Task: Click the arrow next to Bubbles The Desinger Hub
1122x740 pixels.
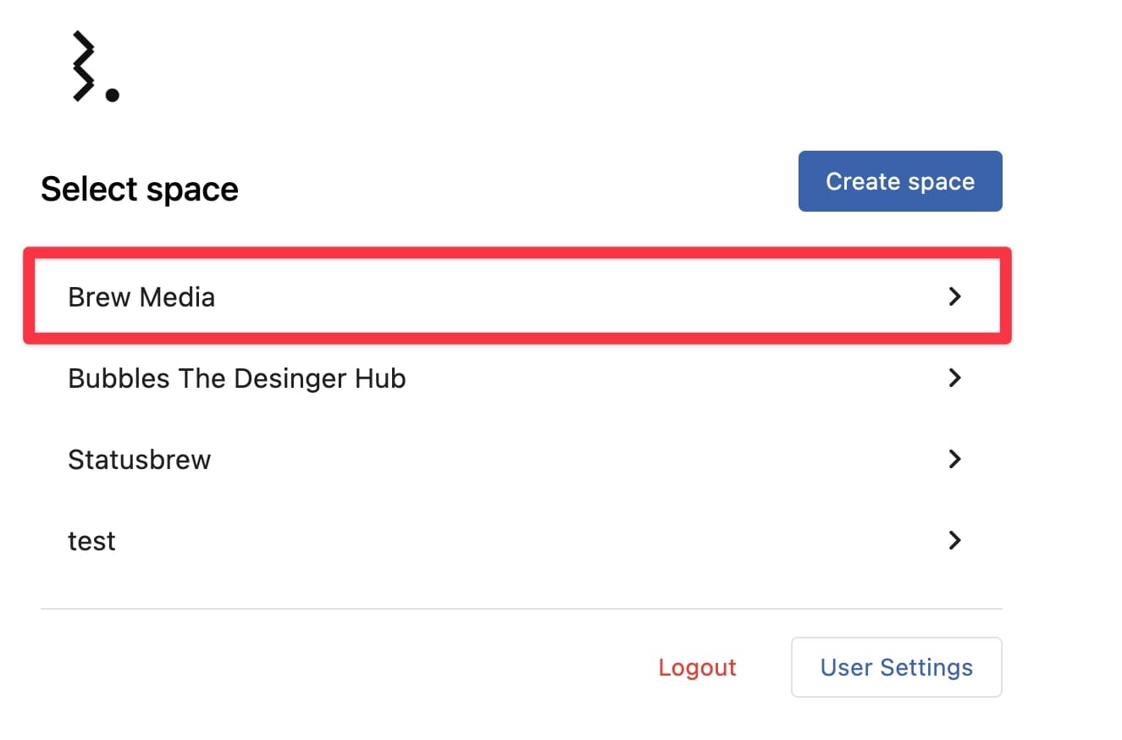Action: (954, 378)
